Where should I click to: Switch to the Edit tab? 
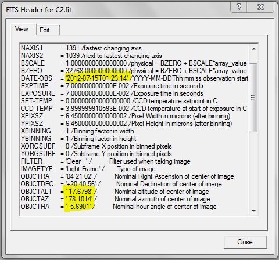tap(49, 30)
